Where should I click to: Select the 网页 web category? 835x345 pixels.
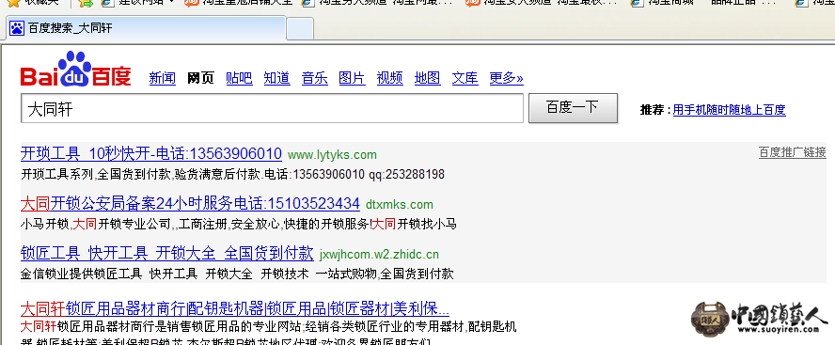(201, 78)
